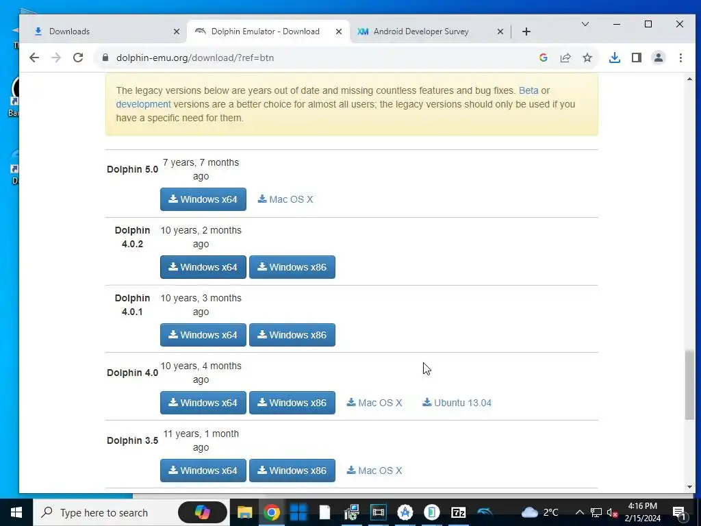701x526 pixels.
Task: Download Dolphin 4.0 Ubuntu 13.04 build
Action: pyautogui.click(x=457, y=403)
